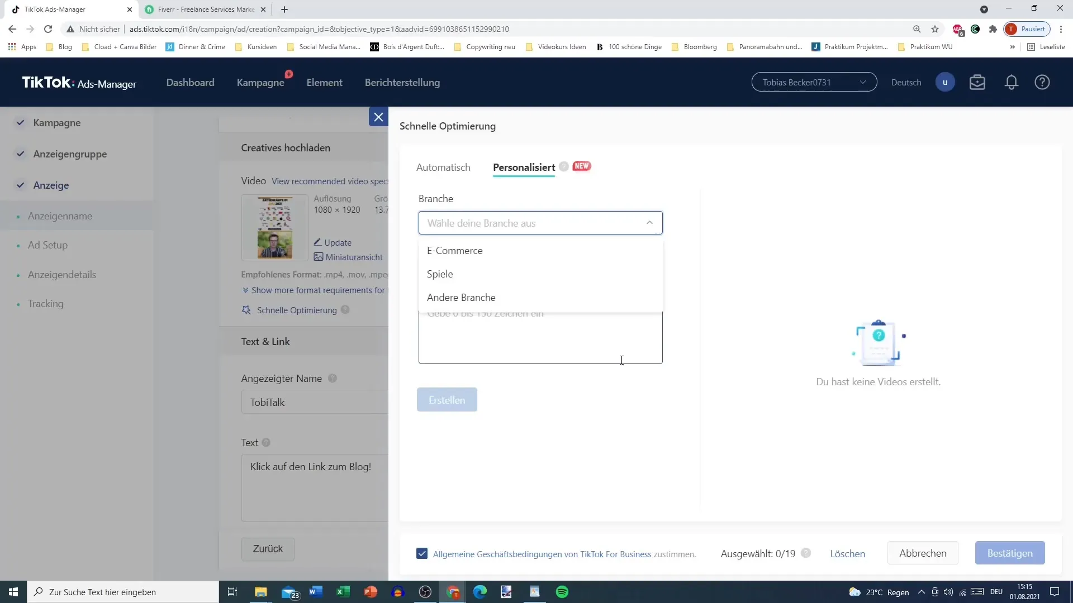Click the Löschen link
Viewport: 1073px width, 603px height.
[x=847, y=554]
